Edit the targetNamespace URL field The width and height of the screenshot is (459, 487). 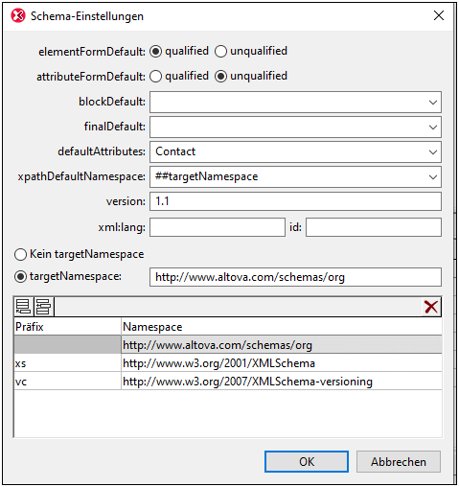tap(295, 277)
